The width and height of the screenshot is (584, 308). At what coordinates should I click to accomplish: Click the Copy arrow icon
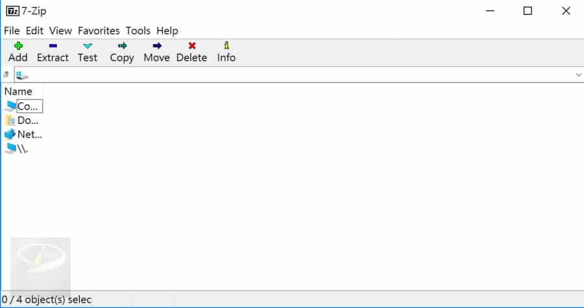tap(122, 46)
